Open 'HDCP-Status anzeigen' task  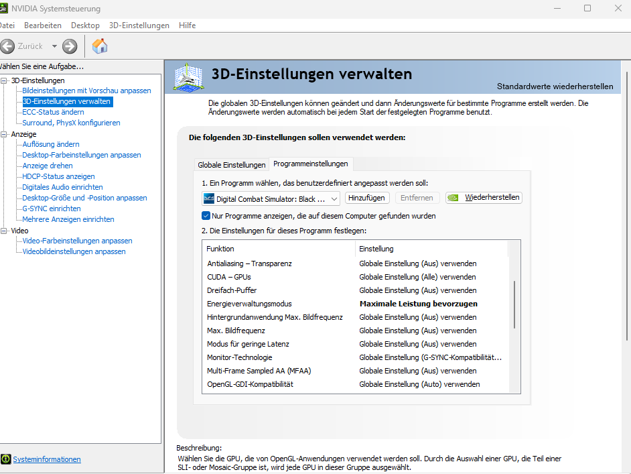pyautogui.click(x=58, y=176)
